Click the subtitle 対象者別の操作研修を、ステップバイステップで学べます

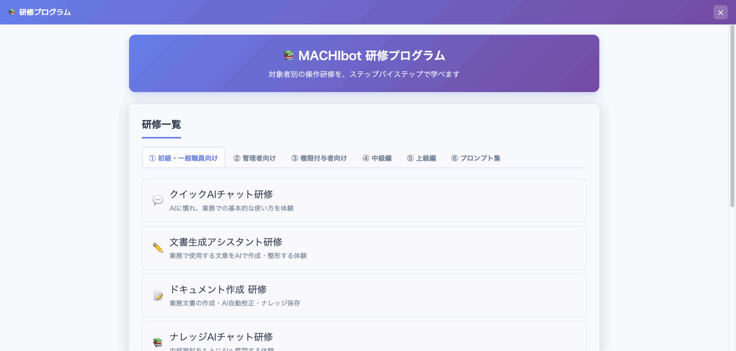click(364, 74)
